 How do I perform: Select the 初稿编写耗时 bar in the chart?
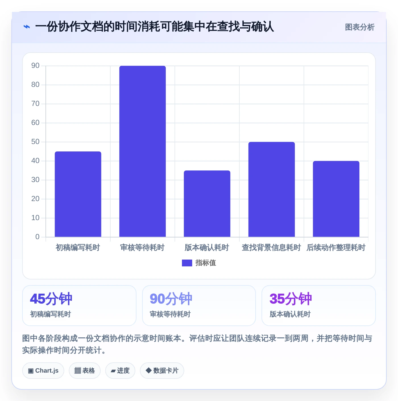[x=78, y=194]
